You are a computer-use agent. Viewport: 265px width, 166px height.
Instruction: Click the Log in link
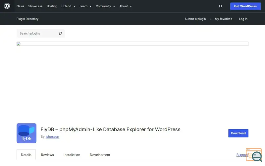pyautogui.click(x=243, y=19)
